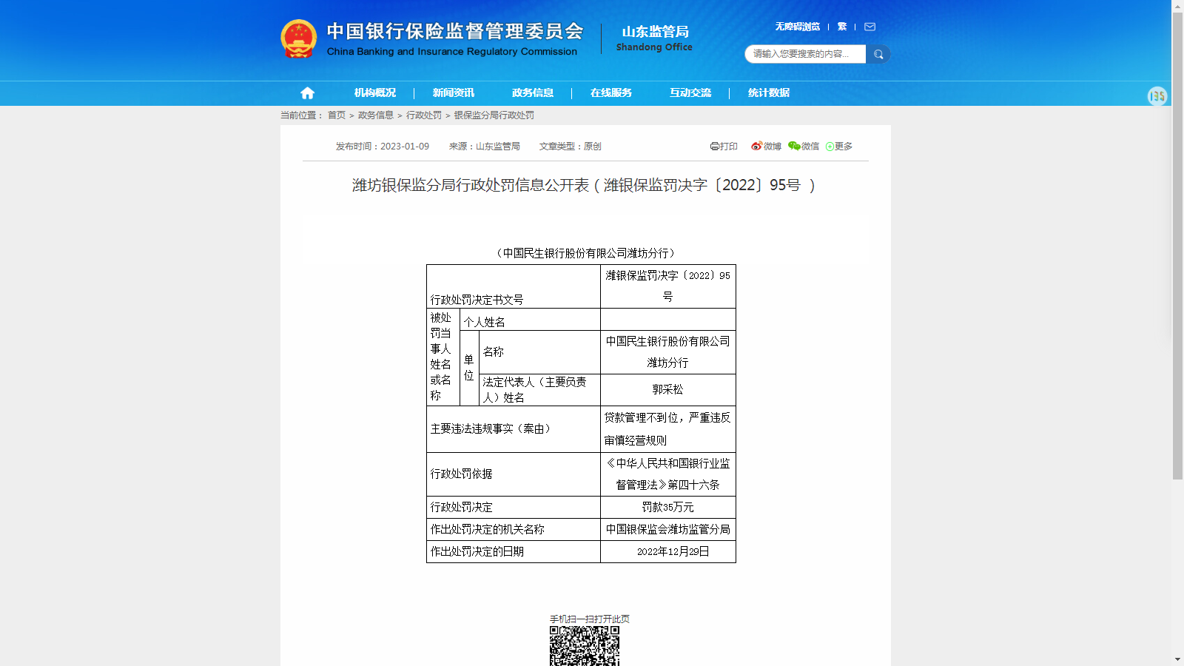Click table cell 《中华人民共和国银行业监督管理法》第四十六条
This screenshot has height=666, width=1184.
point(668,474)
